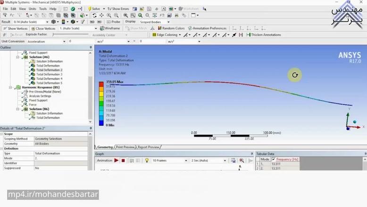
Task: Select the Zoom tool with plus magnifier
Action: coord(109,15)
